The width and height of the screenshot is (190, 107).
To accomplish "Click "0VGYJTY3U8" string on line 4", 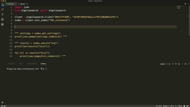I will (x=62, y=17).
